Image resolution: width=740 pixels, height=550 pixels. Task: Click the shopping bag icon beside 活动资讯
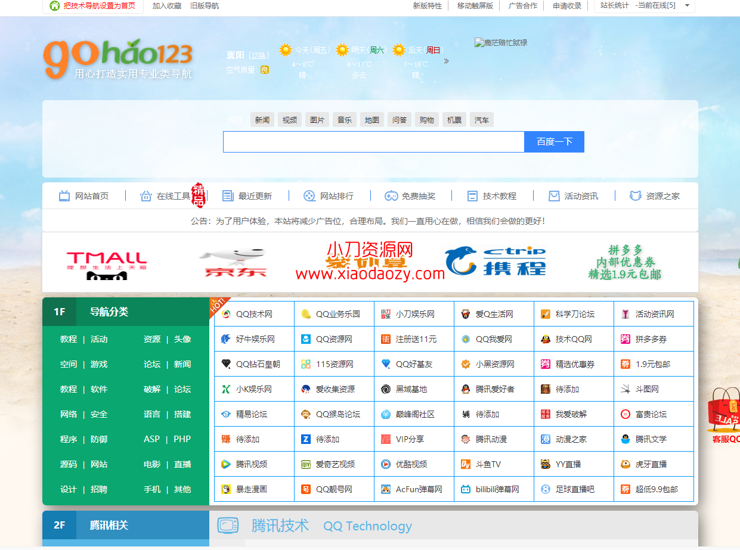554,196
